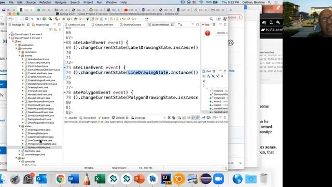Open the Display Selected Console icon
332x187 pixels.
209,118
